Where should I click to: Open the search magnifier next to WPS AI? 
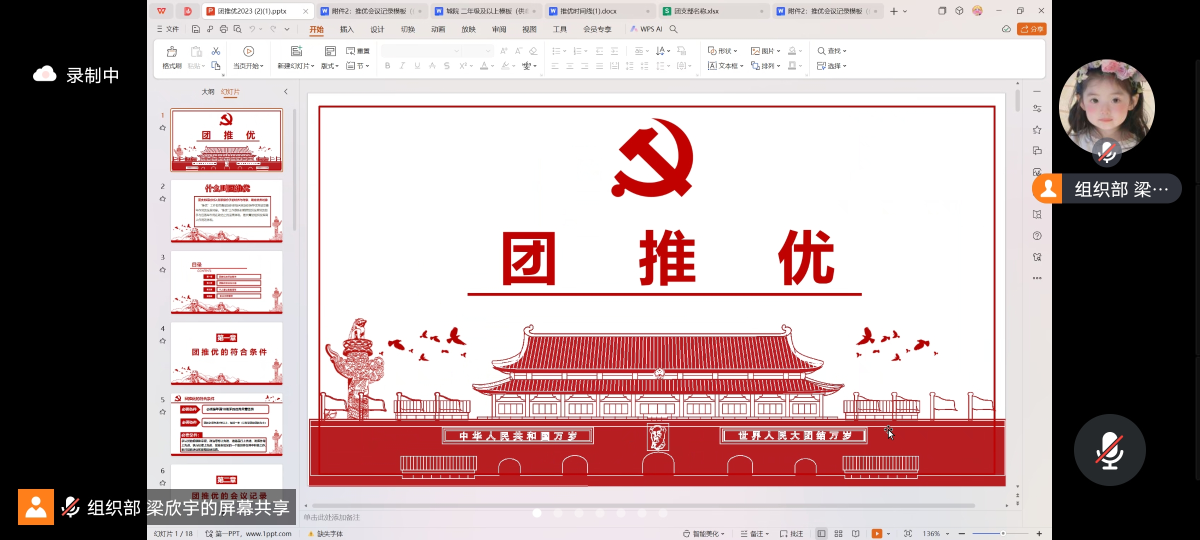(673, 29)
